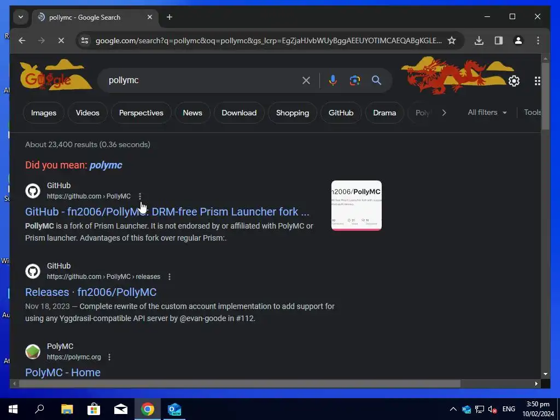Open GitHub fn2006/PollyMC result title

click(x=167, y=212)
